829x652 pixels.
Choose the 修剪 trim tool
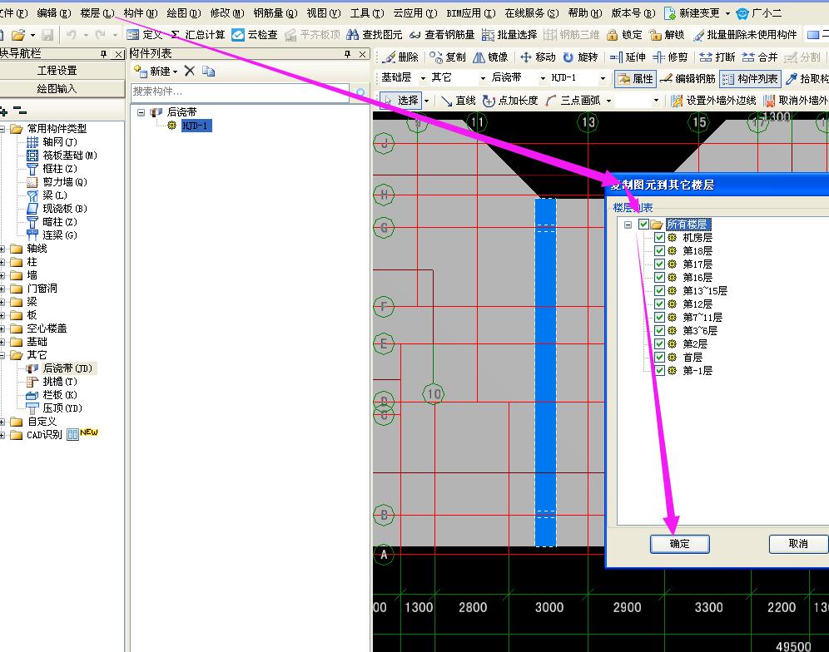tap(670, 57)
